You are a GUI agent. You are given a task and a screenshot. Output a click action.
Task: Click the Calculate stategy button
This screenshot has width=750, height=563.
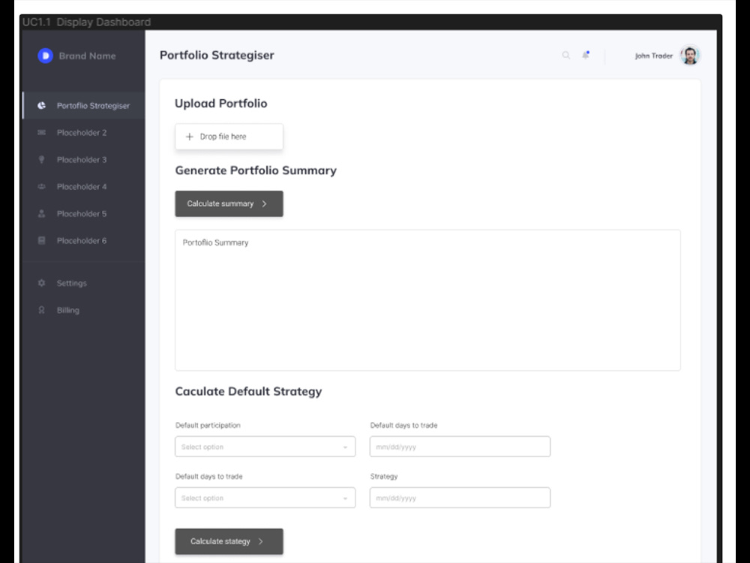(229, 541)
